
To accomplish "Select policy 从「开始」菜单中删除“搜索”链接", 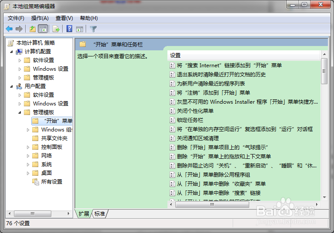I will 219,193.
